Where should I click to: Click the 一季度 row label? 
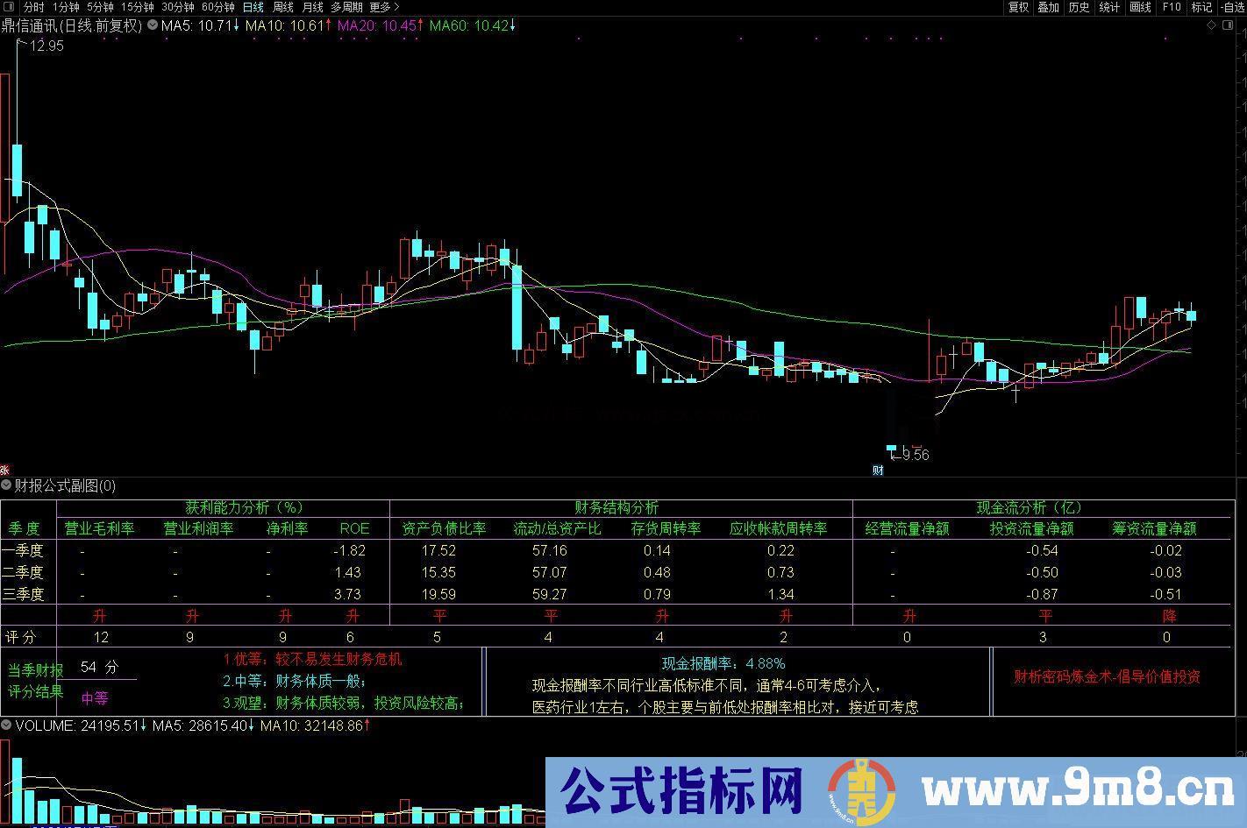24,550
